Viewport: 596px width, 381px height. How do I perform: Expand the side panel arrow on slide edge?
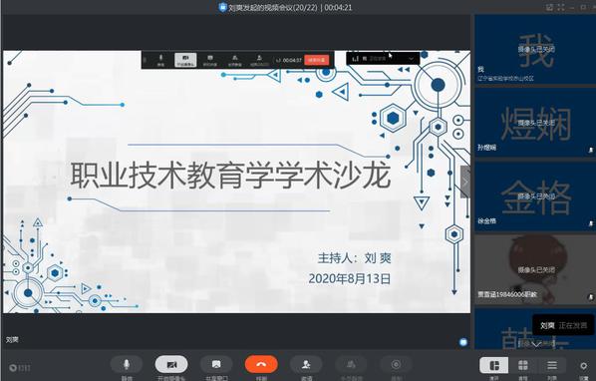point(465,182)
